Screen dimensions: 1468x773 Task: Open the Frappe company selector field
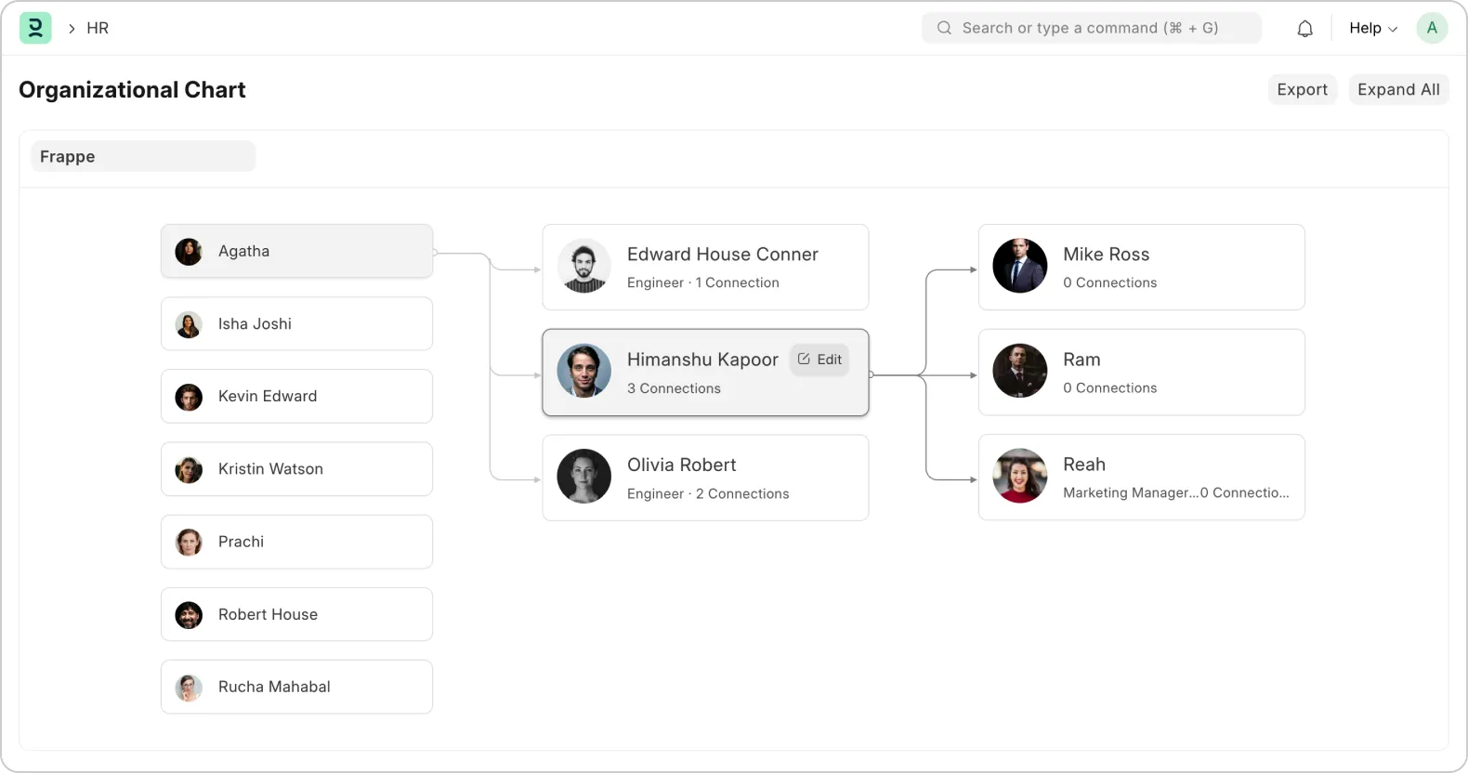pos(143,156)
